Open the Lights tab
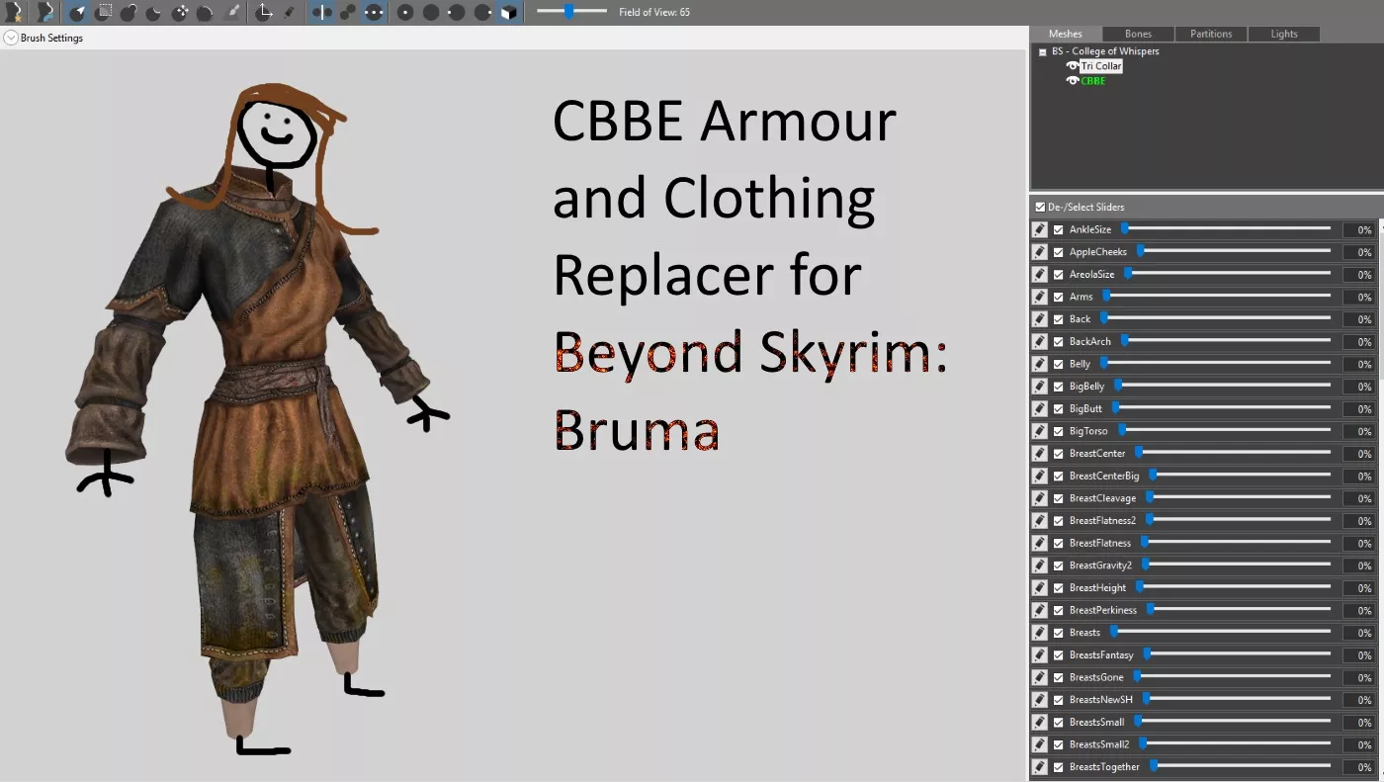The width and height of the screenshot is (1384, 782). [x=1284, y=34]
